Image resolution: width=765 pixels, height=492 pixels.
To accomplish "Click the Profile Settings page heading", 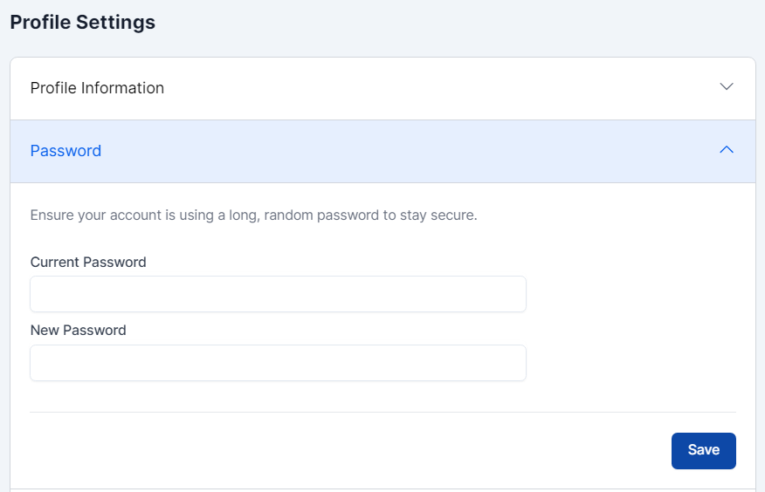I will (83, 23).
